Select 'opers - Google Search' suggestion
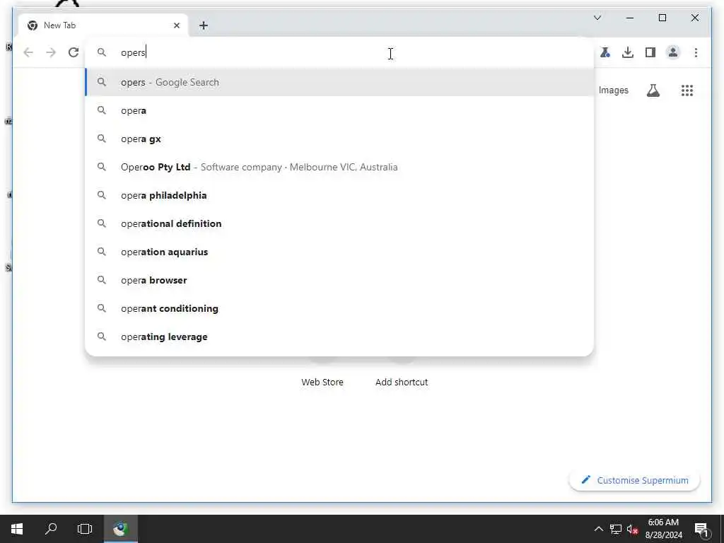This screenshot has width=724, height=543. tap(339, 82)
